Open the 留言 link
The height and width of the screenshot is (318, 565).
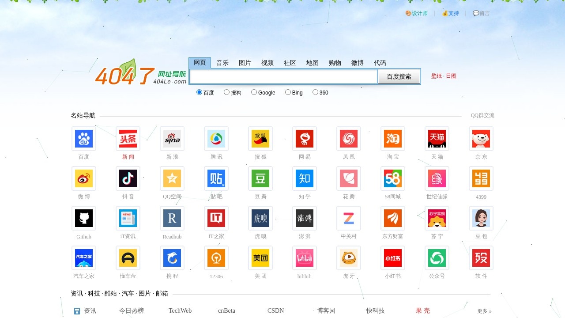tap(482, 13)
